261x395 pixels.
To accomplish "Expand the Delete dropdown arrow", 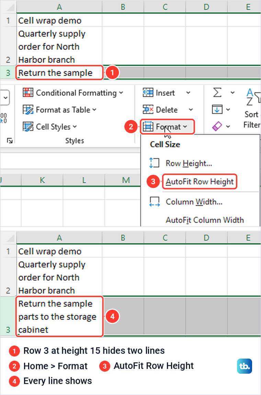I will [191, 110].
